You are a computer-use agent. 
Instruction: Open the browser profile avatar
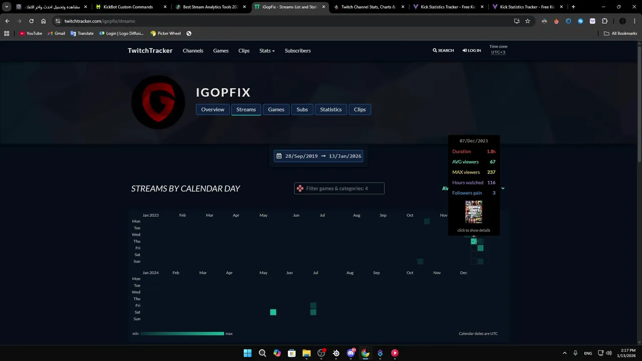(x=622, y=21)
